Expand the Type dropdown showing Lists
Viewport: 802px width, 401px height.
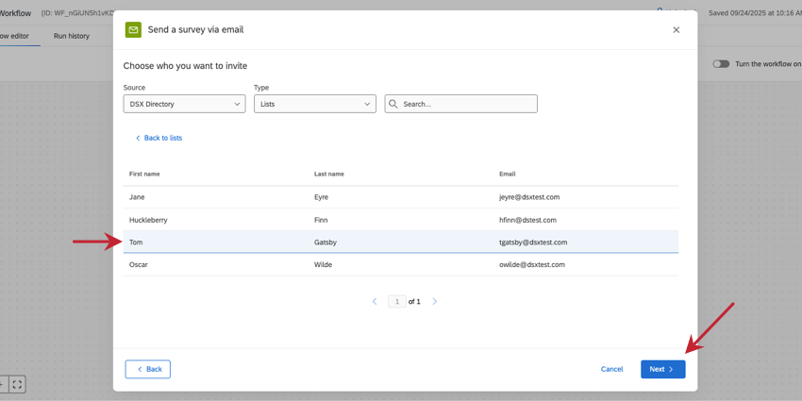pyautogui.click(x=314, y=104)
